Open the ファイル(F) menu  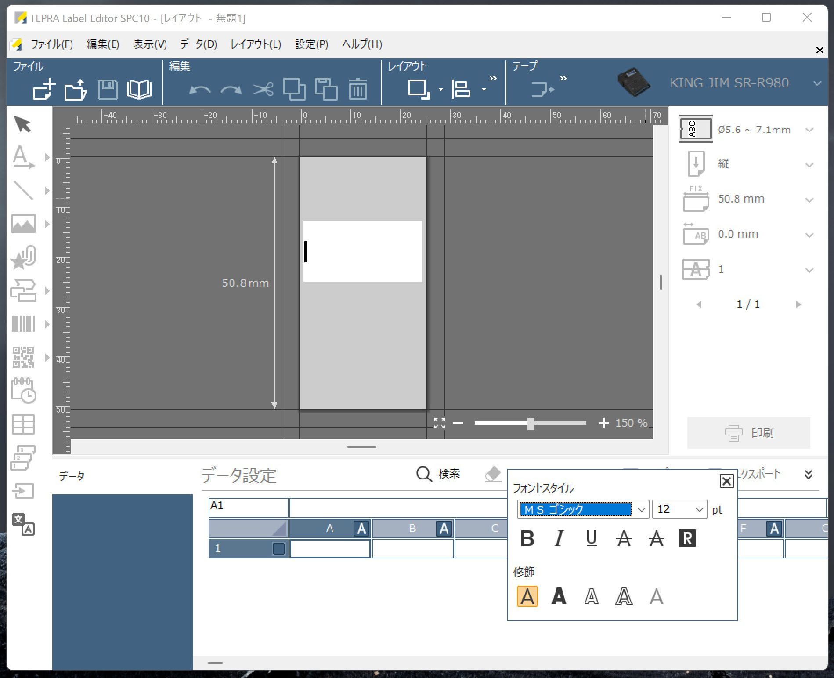52,44
